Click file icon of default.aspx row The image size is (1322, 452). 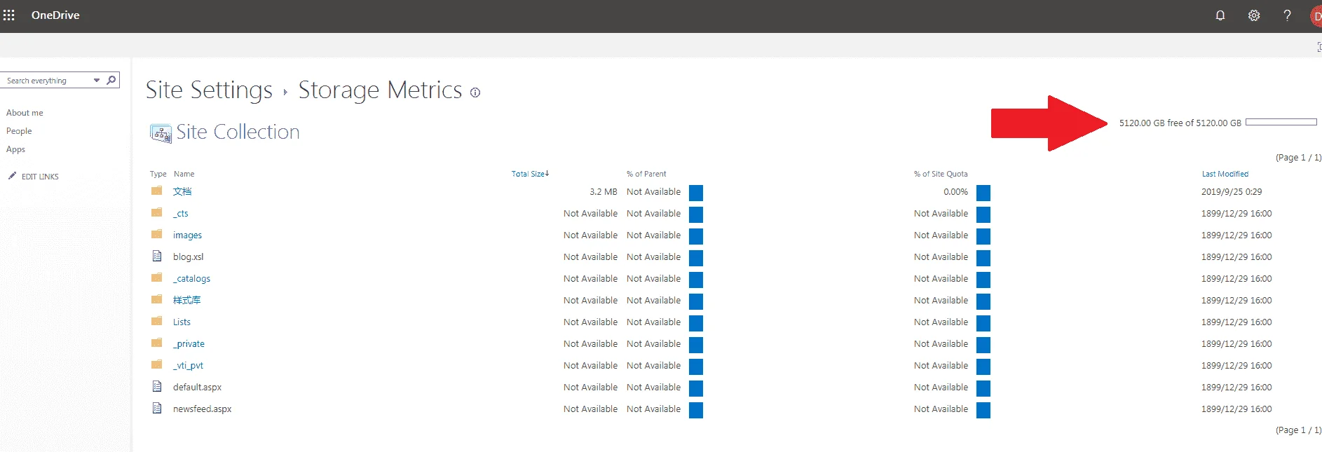[x=157, y=386]
